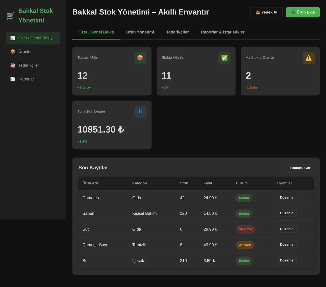
Task: Click the bar chart icon beside Özet / Genel Bakış
Action: pyautogui.click(x=13, y=38)
